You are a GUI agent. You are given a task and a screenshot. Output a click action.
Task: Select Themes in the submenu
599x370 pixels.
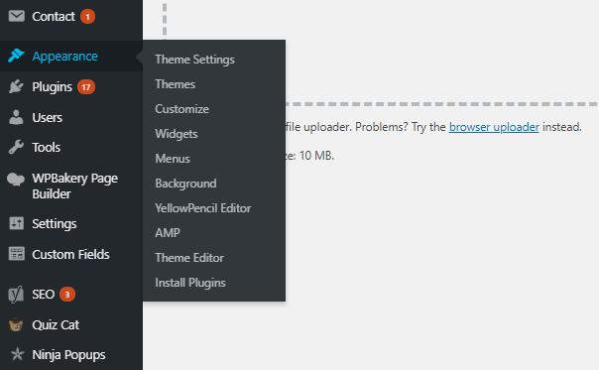[x=175, y=84]
